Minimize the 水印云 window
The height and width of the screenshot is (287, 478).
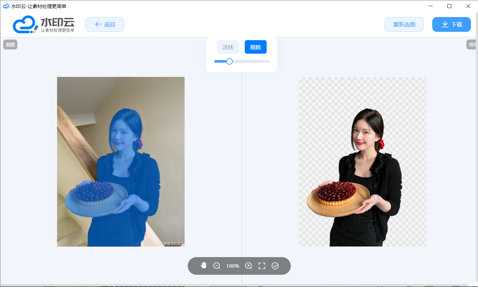431,6
